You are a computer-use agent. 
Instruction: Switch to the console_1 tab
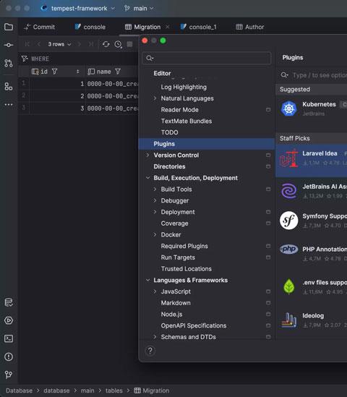click(198, 27)
